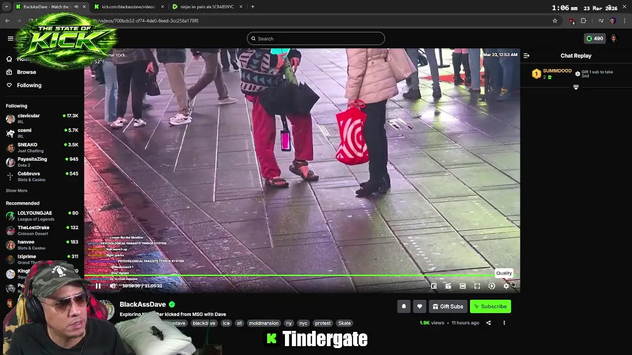Open SUMMDOOD gifter leaderboard entry

552,74
